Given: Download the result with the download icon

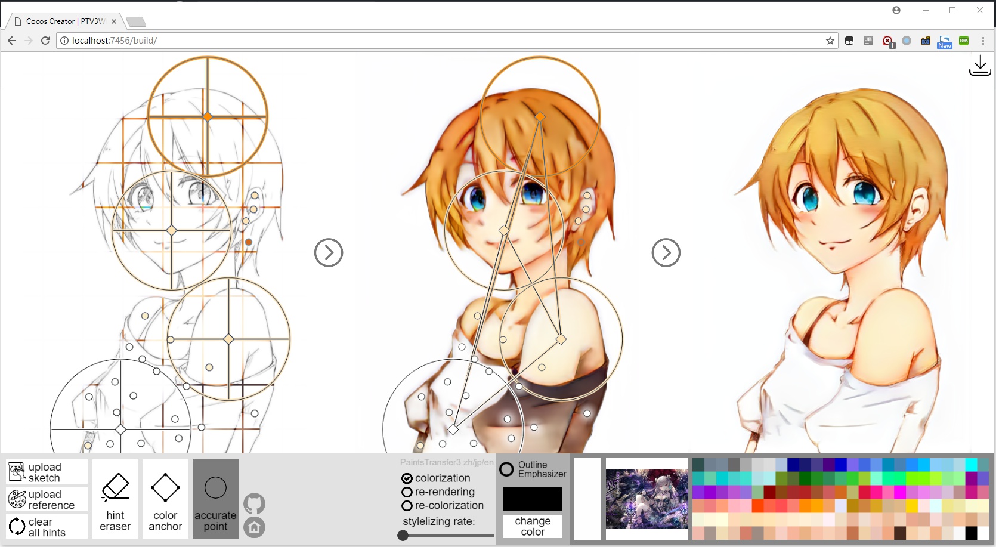Looking at the screenshot, I should coord(980,66).
